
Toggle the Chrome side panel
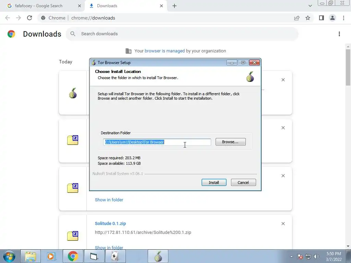[x=322, y=18]
